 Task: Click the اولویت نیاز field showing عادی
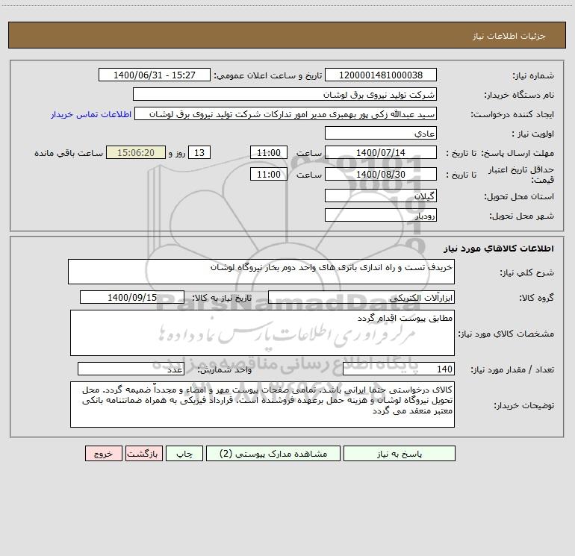tap(381, 133)
